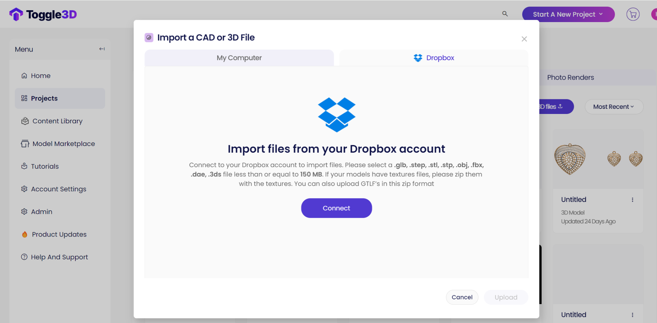Image resolution: width=657 pixels, height=323 pixels.
Task: Click the Content Library box icon
Action: [x=25, y=121]
